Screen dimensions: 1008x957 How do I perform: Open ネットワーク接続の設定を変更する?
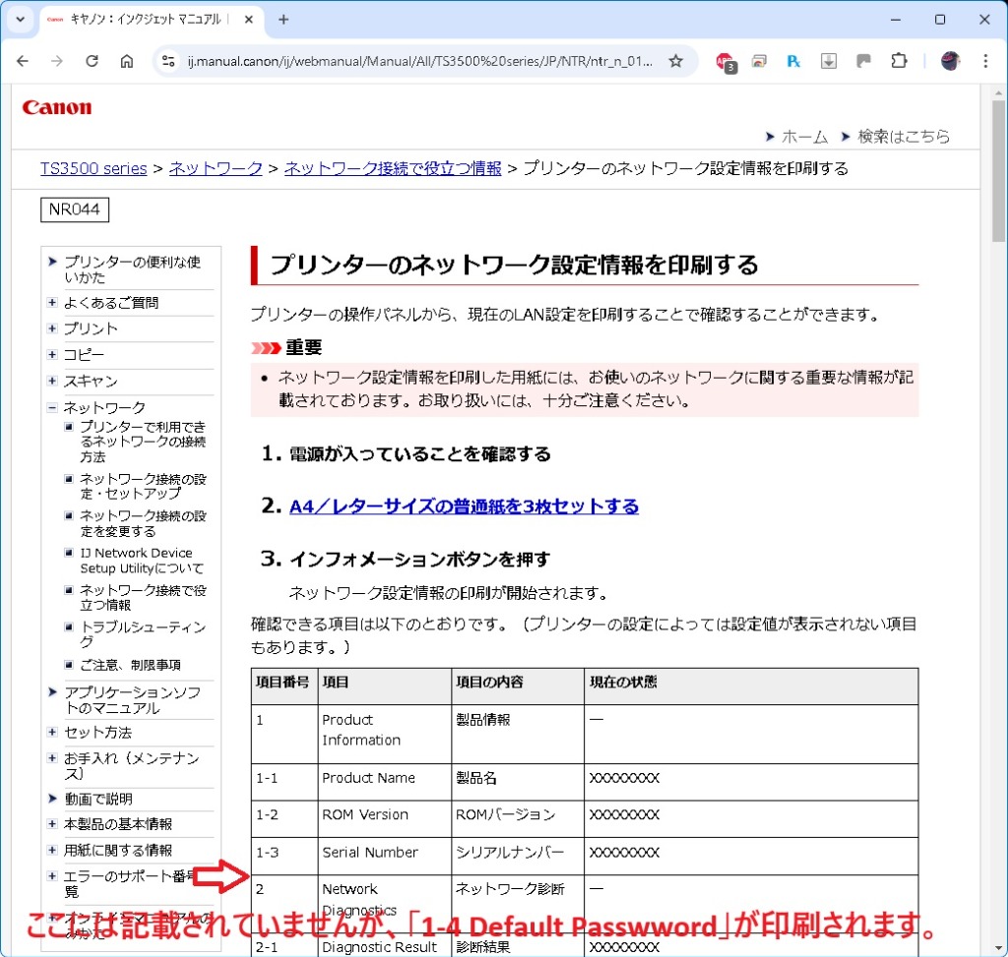tap(143, 523)
